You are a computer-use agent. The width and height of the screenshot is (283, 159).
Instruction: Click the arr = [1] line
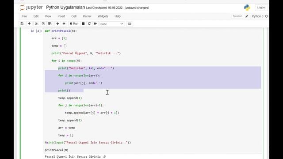point(59,38)
